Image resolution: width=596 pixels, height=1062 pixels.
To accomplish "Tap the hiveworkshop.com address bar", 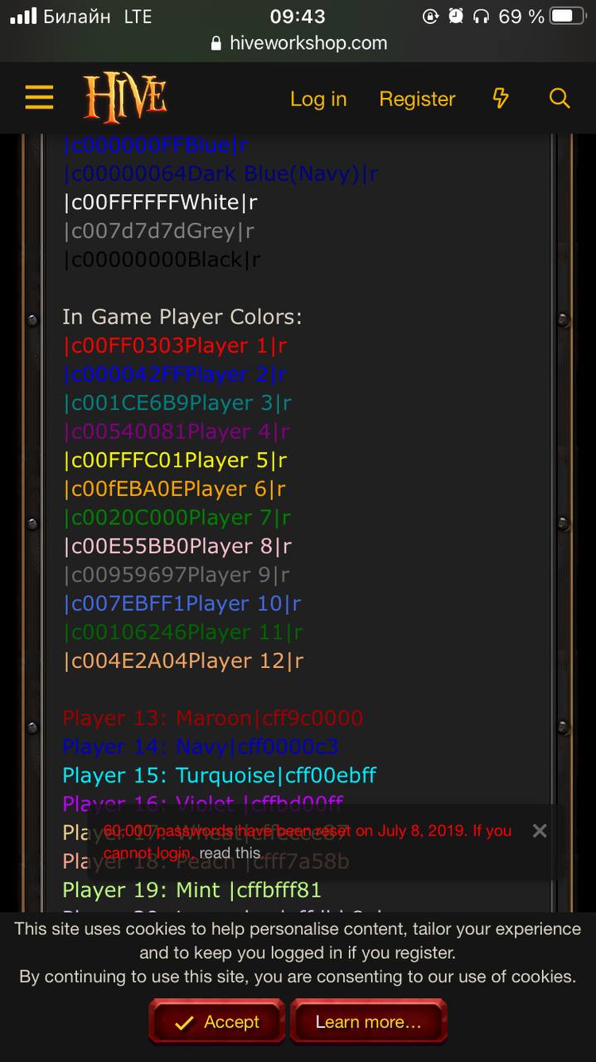I will 298,43.
